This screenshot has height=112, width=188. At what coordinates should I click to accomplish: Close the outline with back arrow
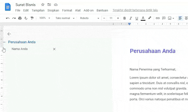tap(9, 34)
